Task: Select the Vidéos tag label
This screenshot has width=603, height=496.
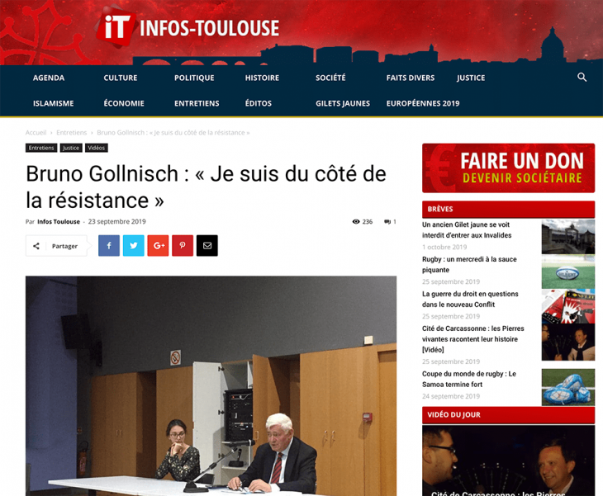Action: [96, 148]
